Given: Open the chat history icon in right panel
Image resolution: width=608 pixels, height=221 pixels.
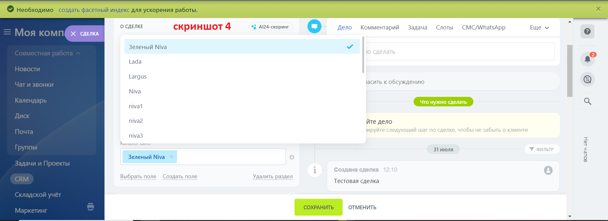Looking at the screenshot, I should click(587, 79).
